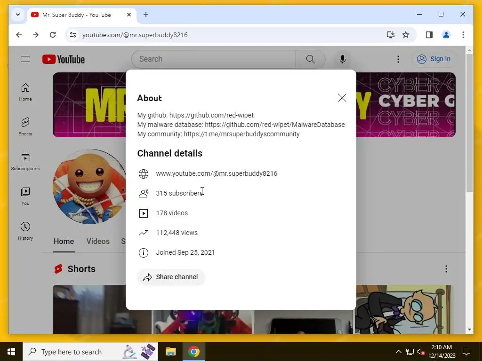Click the install app icon in address bar
Screen dimensions: 482x361
(x=390, y=35)
